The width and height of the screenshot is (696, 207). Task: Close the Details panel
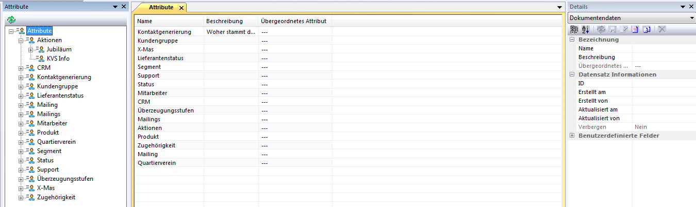pyautogui.click(x=691, y=7)
